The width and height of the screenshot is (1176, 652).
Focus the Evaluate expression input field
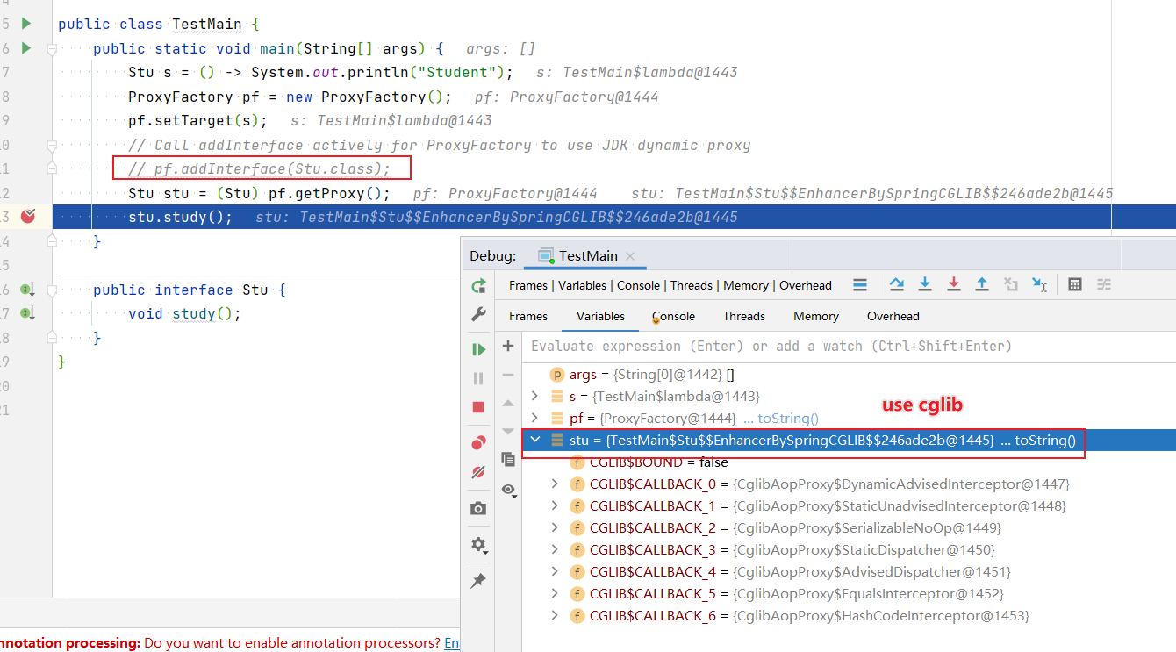[x=849, y=346]
